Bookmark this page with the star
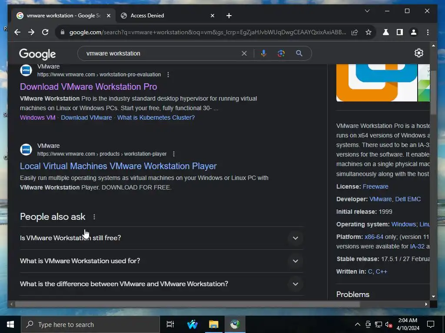Viewport: 445px width, 333px height. point(369,32)
